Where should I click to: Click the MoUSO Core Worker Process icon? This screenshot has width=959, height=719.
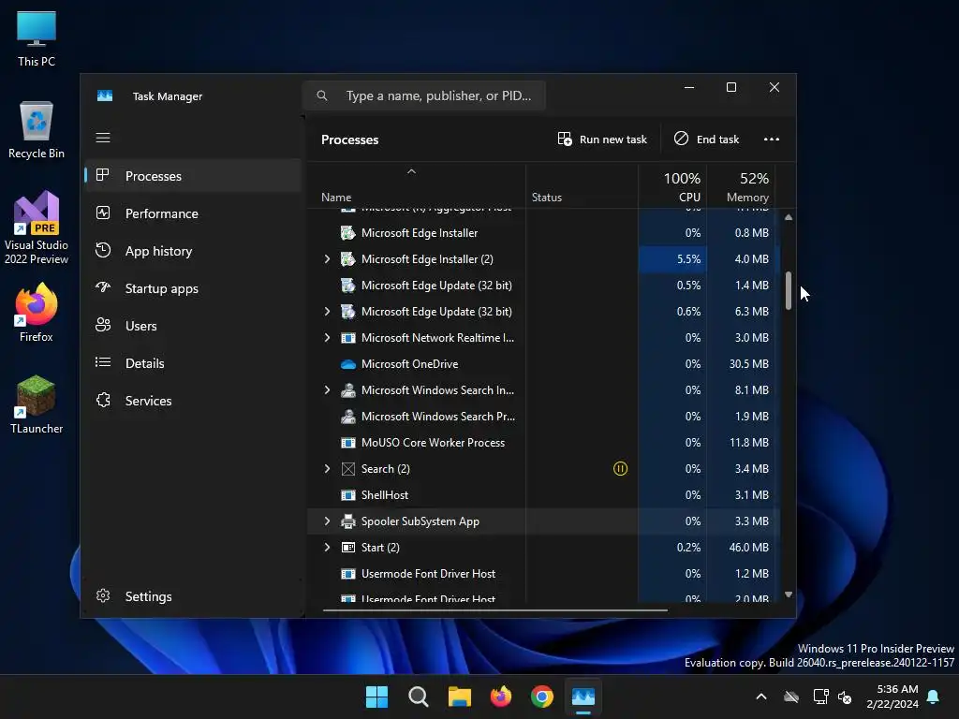coord(348,443)
